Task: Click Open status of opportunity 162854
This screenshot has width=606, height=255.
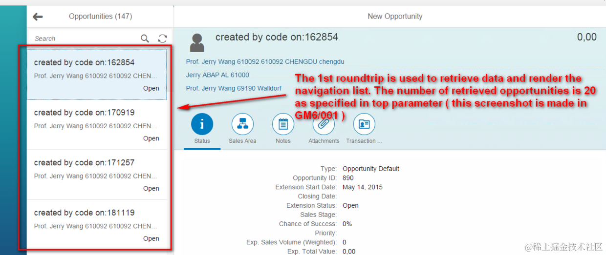Action: coord(151,88)
